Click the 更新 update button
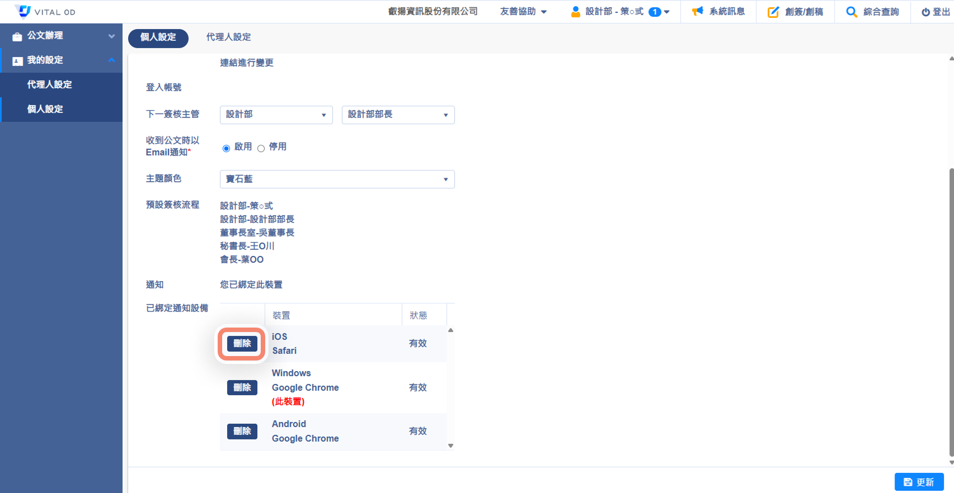The height and width of the screenshot is (493, 954). pyautogui.click(x=919, y=482)
